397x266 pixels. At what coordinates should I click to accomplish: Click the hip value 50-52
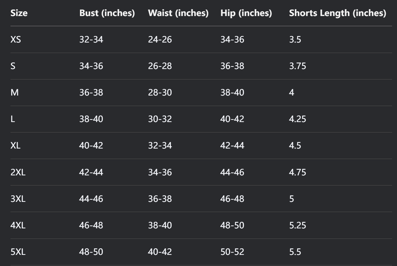coord(232,252)
